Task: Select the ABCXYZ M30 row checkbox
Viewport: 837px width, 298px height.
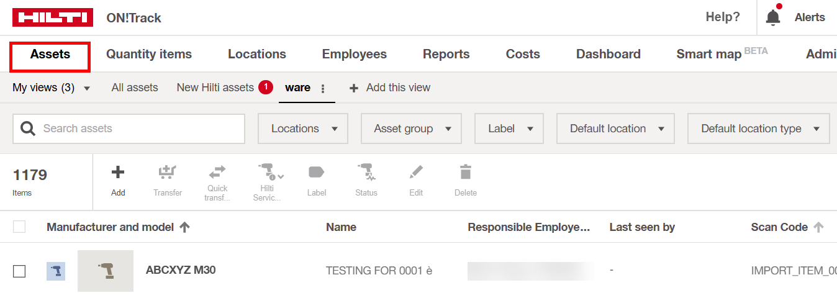Action: 19,271
